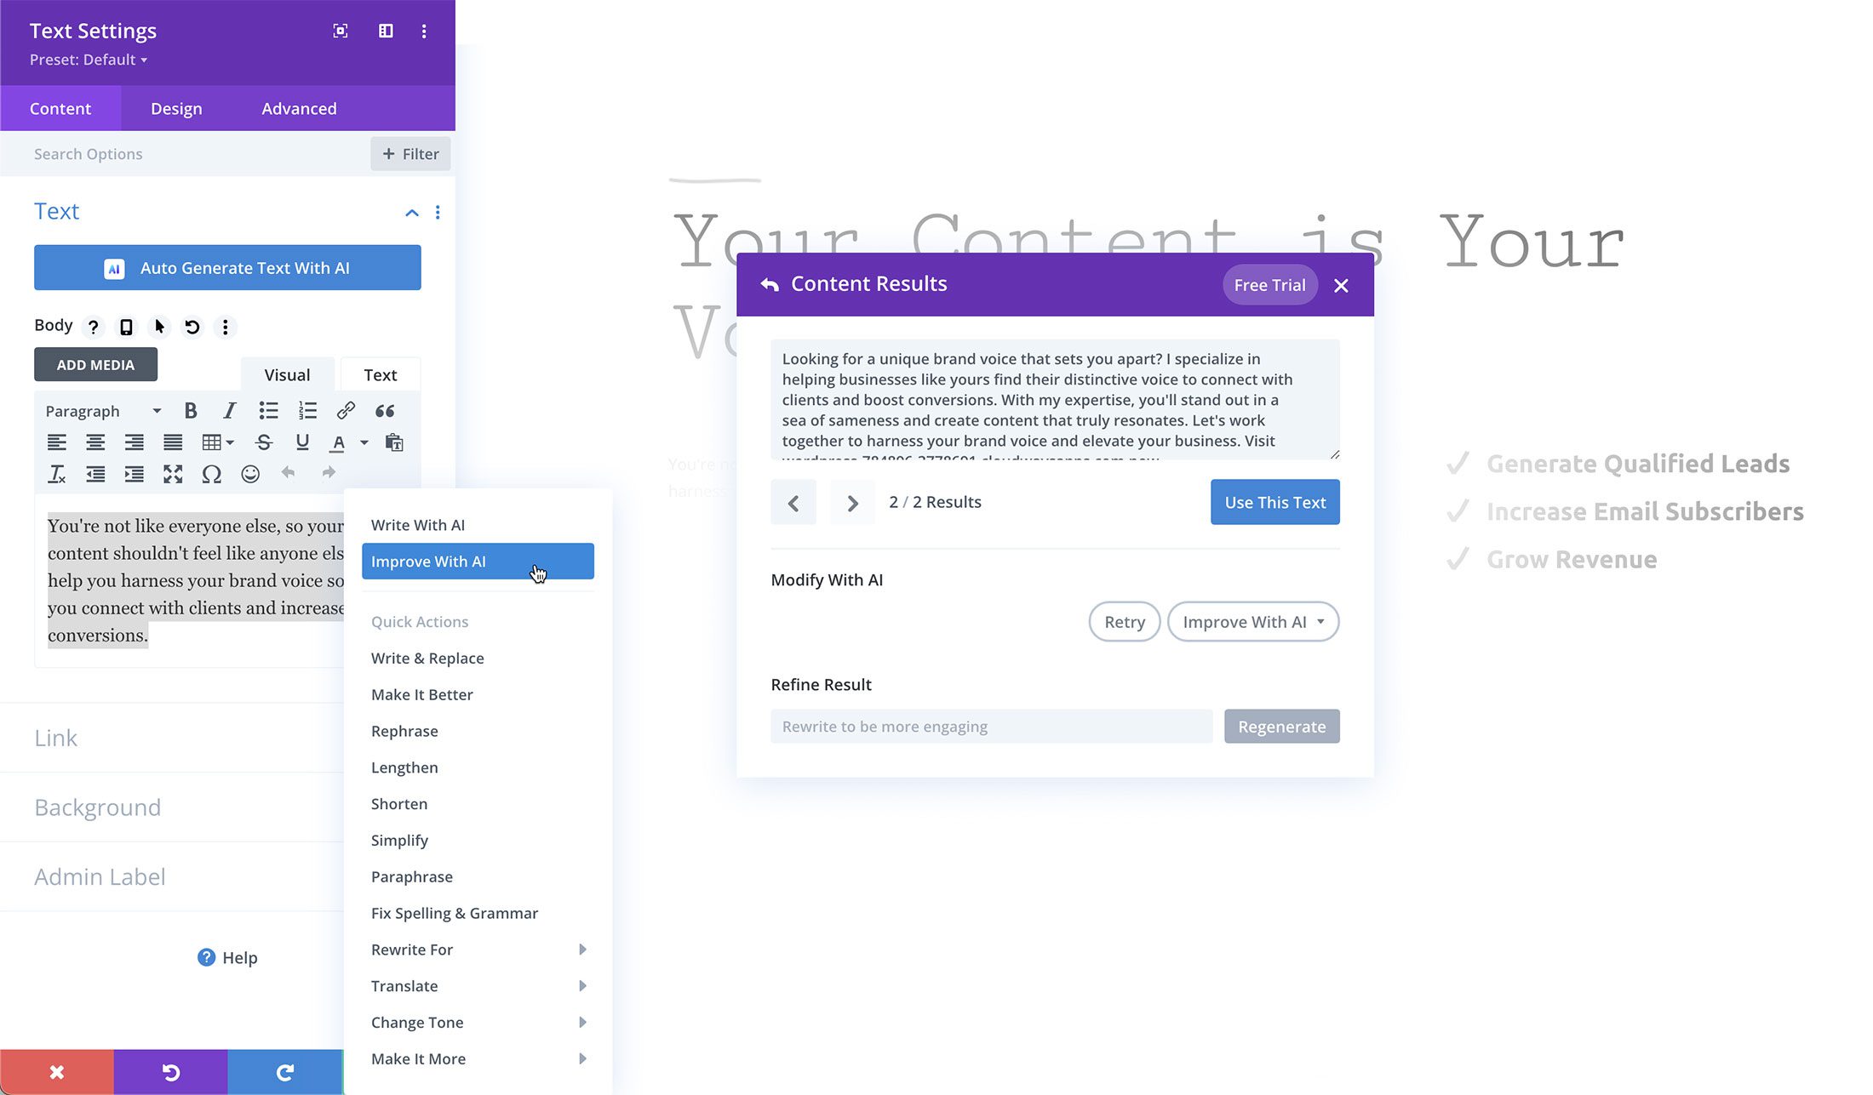Click the Strikethrough formatting icon
This screenshot has width=1873, height=1095.
(262, 442)
